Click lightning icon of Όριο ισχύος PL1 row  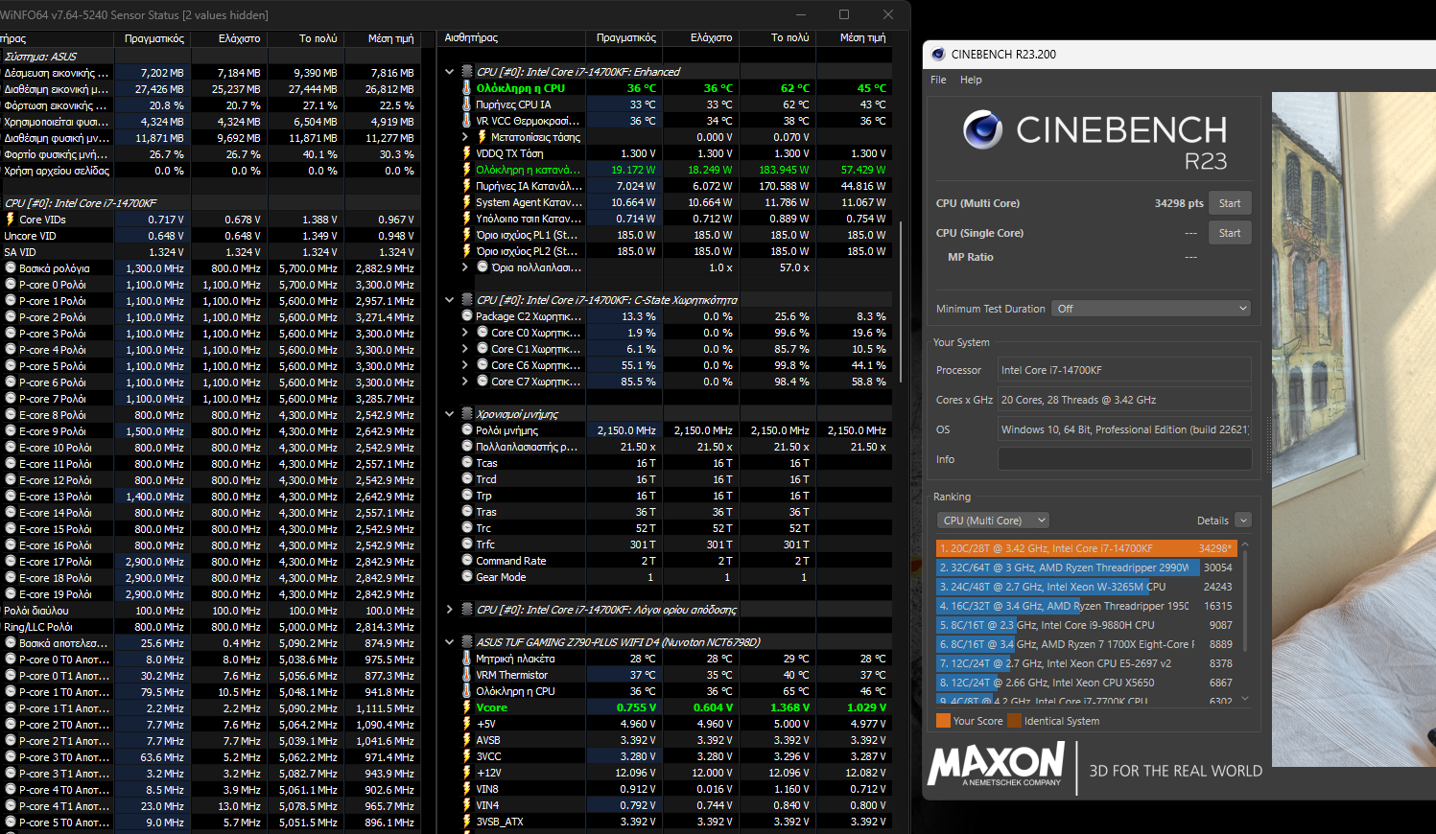467,235
